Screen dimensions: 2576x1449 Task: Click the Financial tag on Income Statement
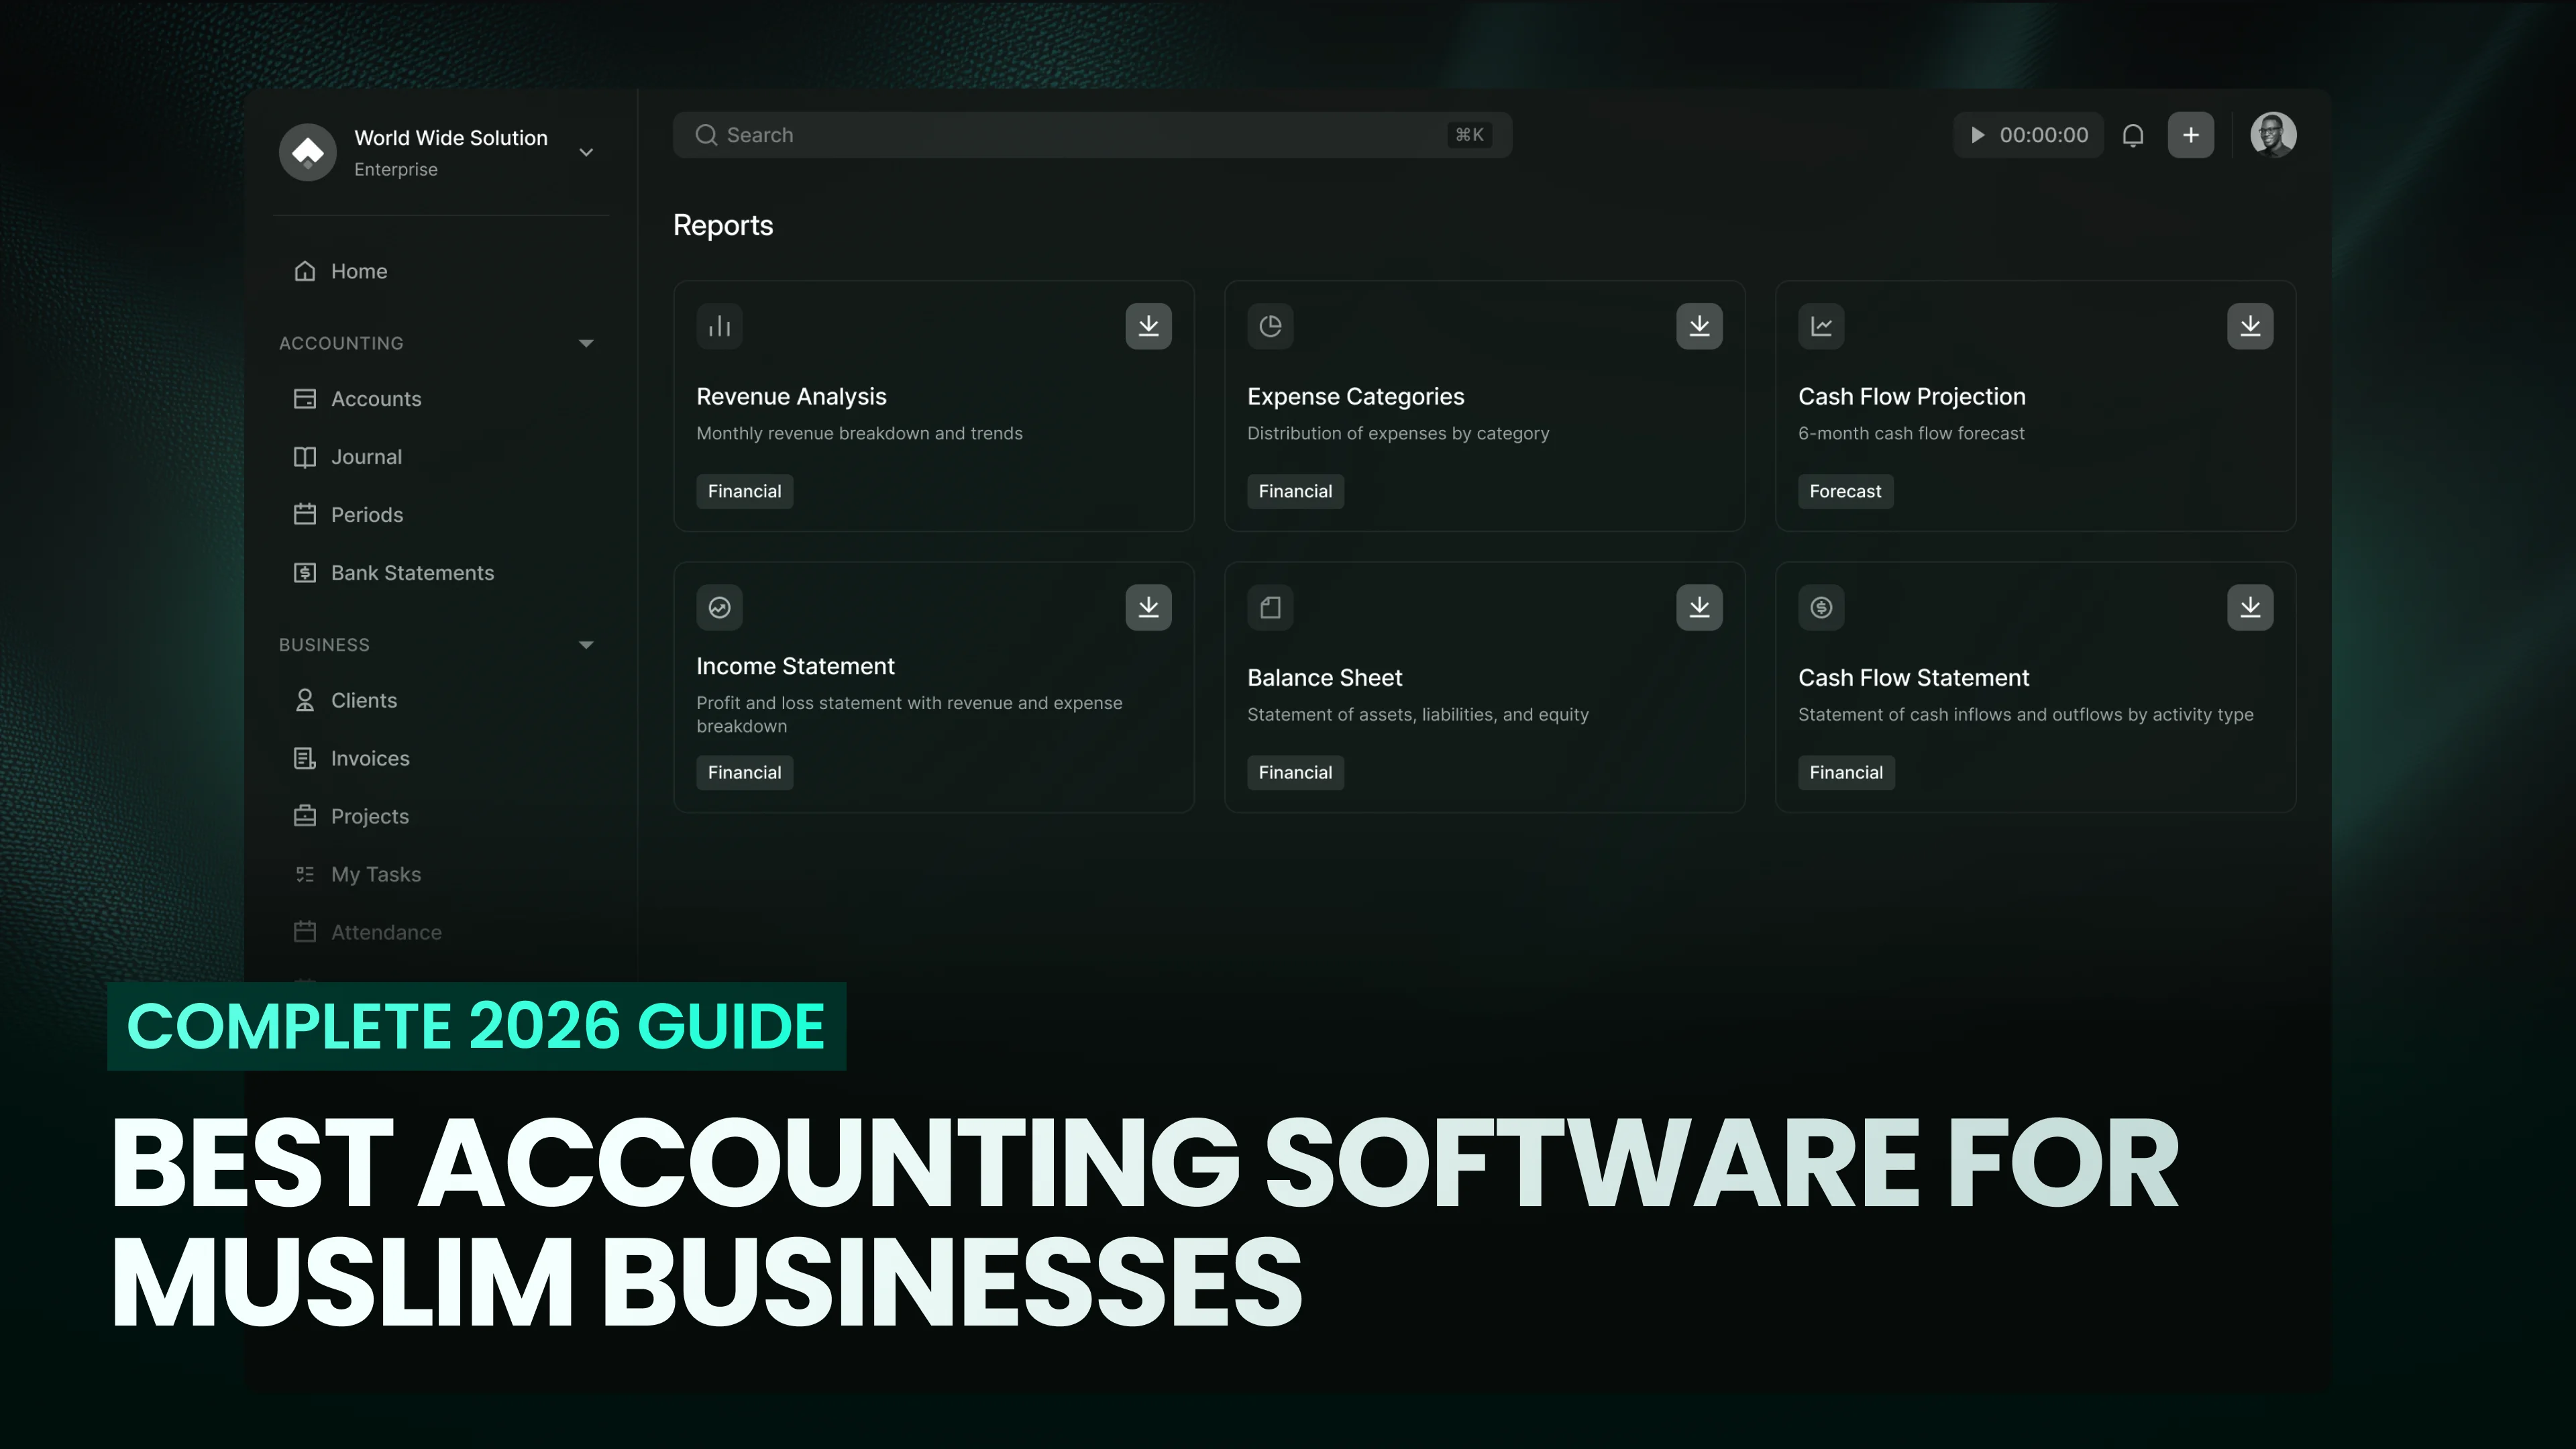tap(744, 772)
